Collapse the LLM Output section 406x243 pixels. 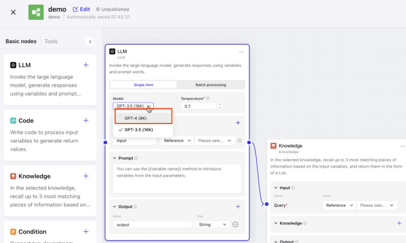(x=115, y=207)
